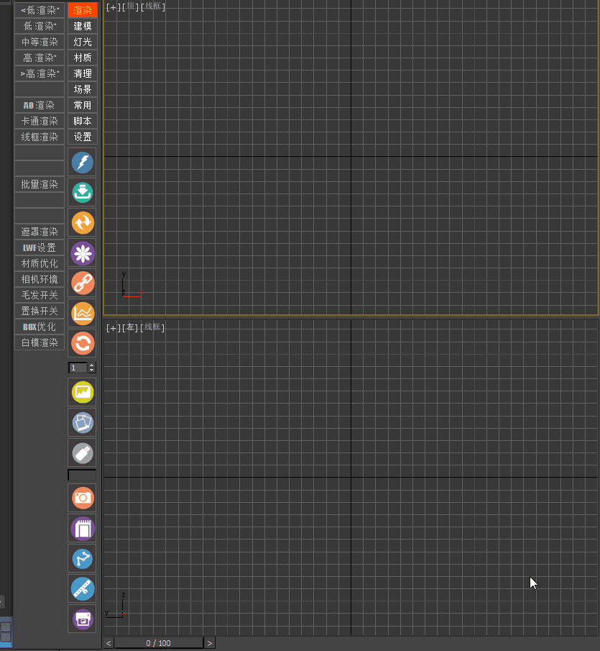Click the orange chain link icon
This screenshot has height=651, width=600.
coord(82,283)
